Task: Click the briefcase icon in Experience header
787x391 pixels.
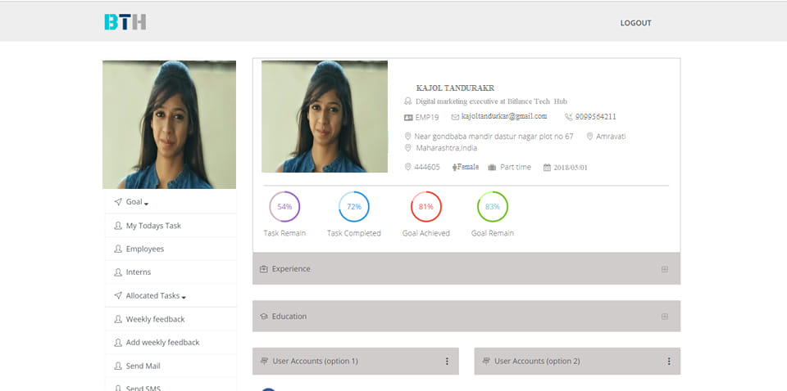Action: (x=263, y=269)
